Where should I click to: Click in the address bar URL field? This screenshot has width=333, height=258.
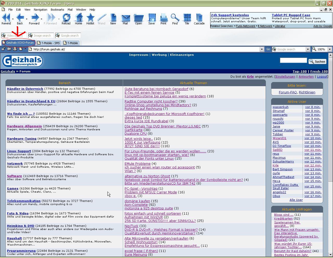coord(146,49)
